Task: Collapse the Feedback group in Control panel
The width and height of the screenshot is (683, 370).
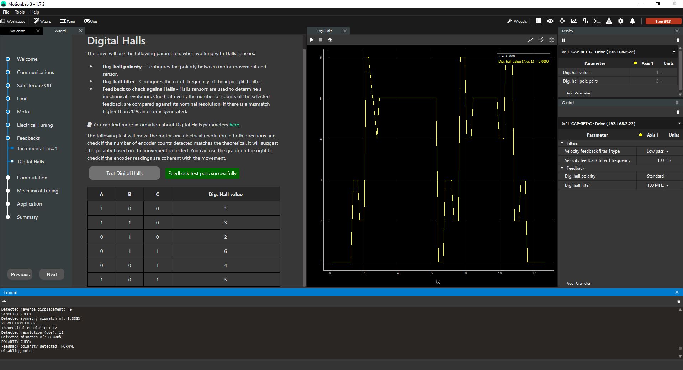Action: [x=562, y=168]
